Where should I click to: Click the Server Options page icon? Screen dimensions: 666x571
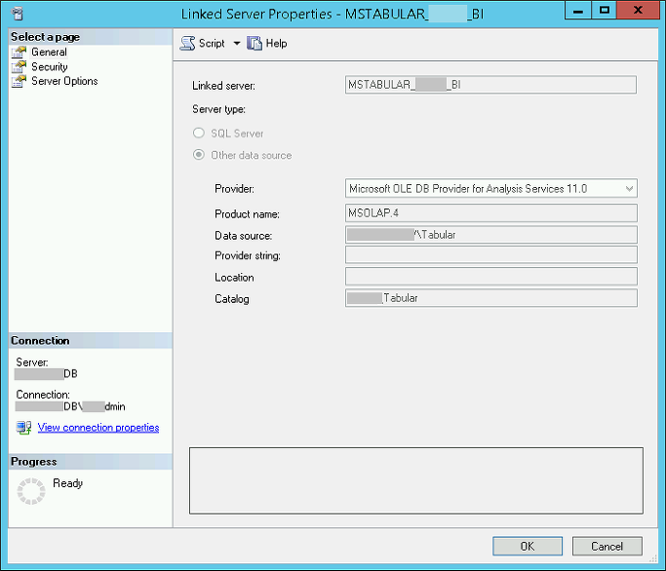[x=19, y=81]
